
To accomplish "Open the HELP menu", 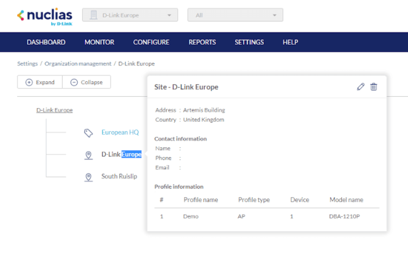I will point(291,42).
